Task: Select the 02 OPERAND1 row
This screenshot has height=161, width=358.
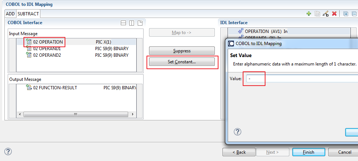Action: (76, 48)
